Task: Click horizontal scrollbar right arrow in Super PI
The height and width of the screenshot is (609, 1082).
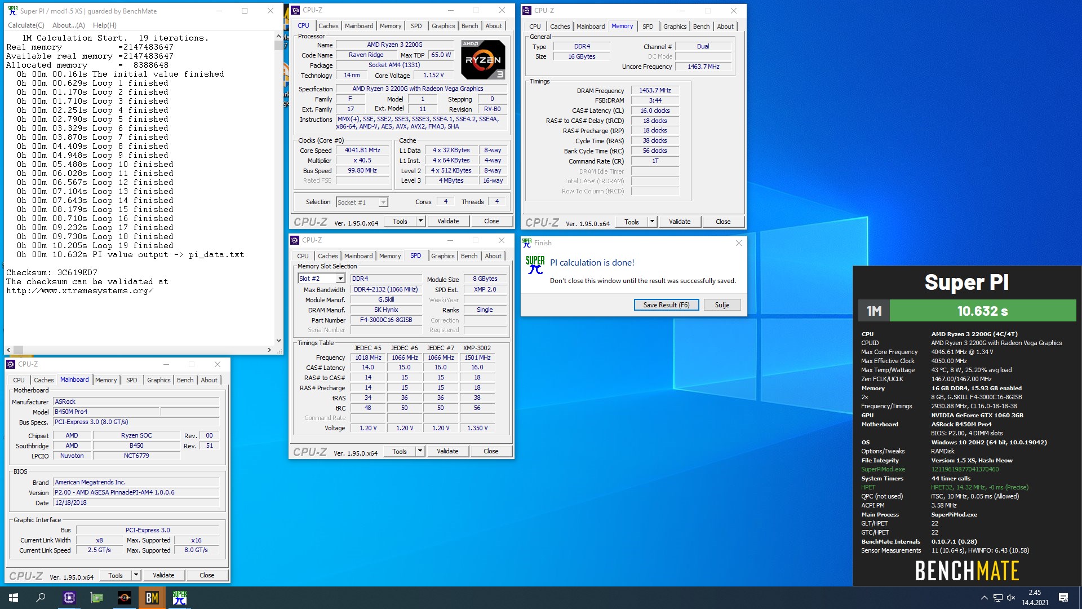Action: coord(269,350)
